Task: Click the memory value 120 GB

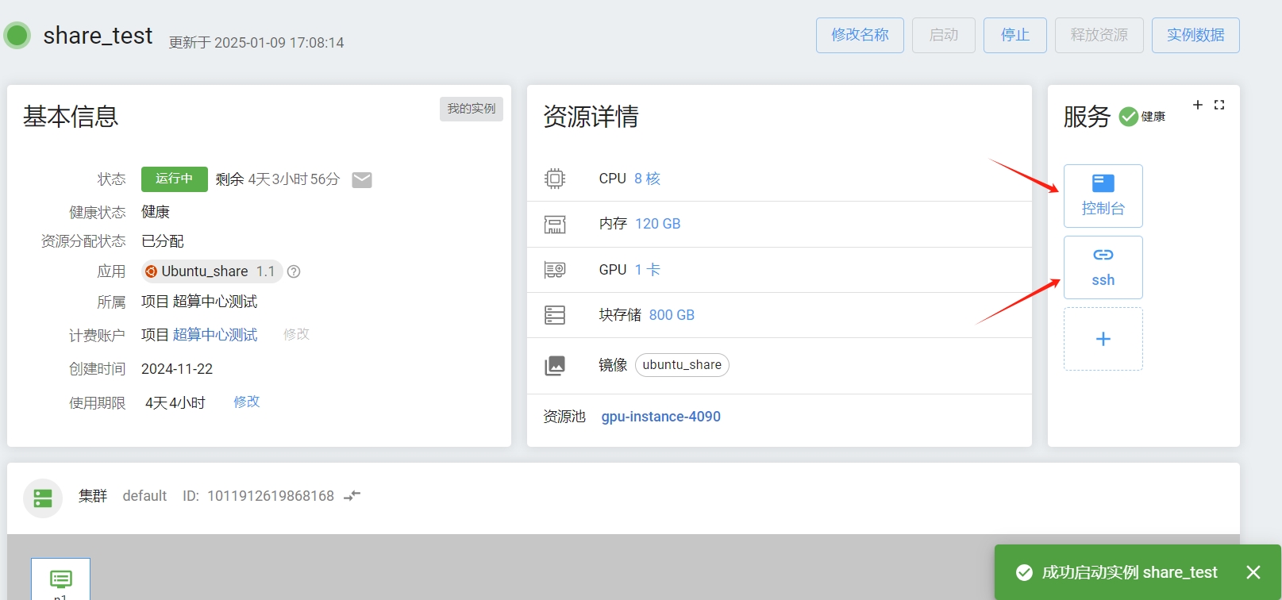Action: [658, 224]
